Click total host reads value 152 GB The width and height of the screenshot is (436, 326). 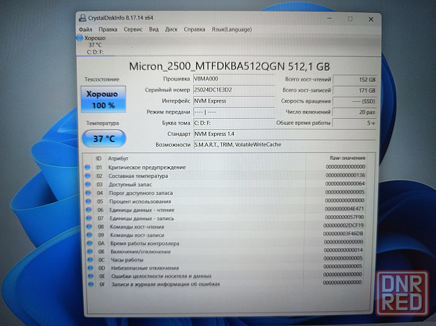(355, 80)
